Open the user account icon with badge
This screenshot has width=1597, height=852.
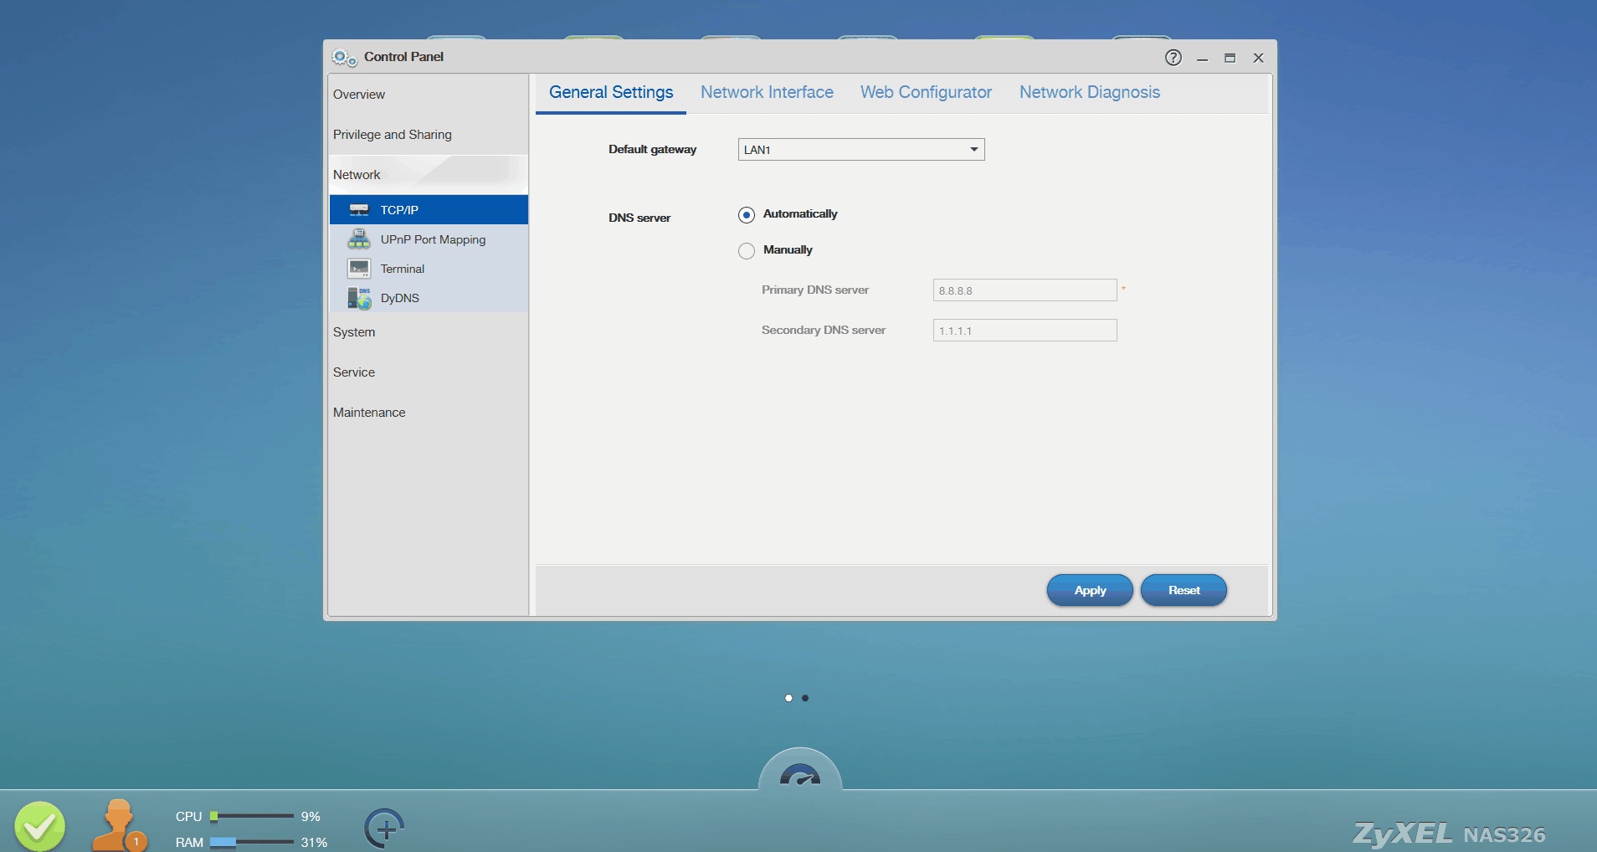coord(120,826)
